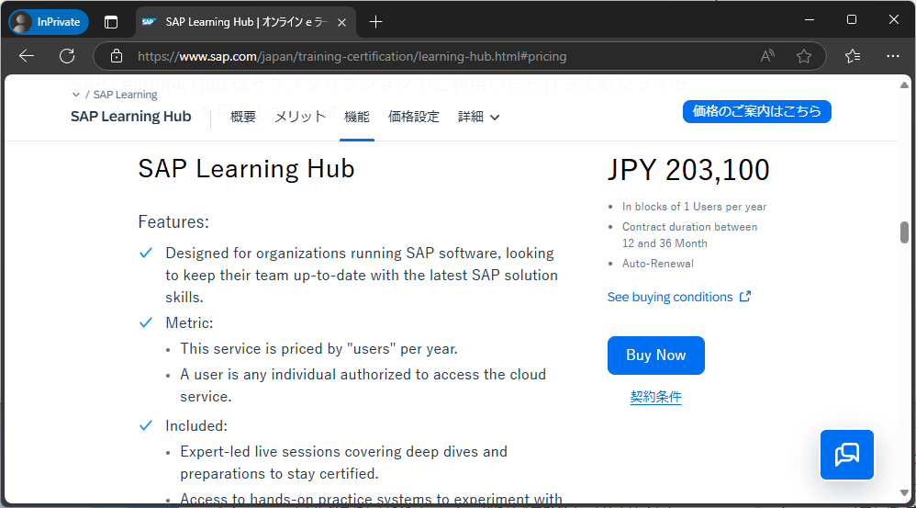Click the scroll-down arrow on the scrollbar
This screenshot has width=916, height=508.
[904, 492]
